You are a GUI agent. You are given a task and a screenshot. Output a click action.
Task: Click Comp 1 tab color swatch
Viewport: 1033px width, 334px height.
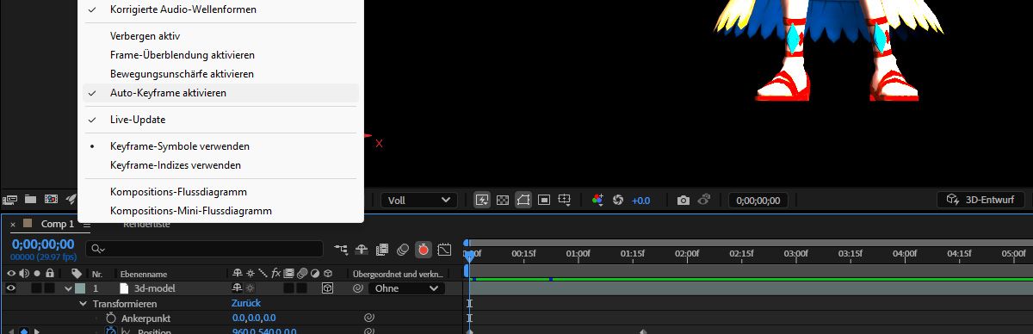(28, 224)
